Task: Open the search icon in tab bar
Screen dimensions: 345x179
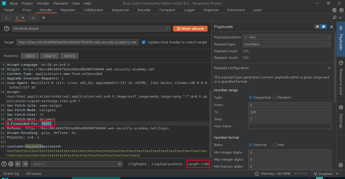Action: (334, 18)
